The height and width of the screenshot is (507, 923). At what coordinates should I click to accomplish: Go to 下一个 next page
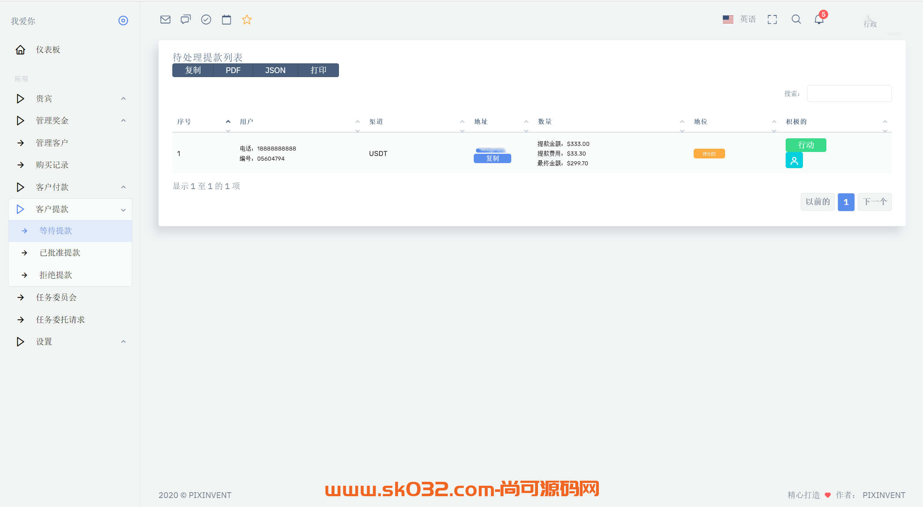(875, 202)
